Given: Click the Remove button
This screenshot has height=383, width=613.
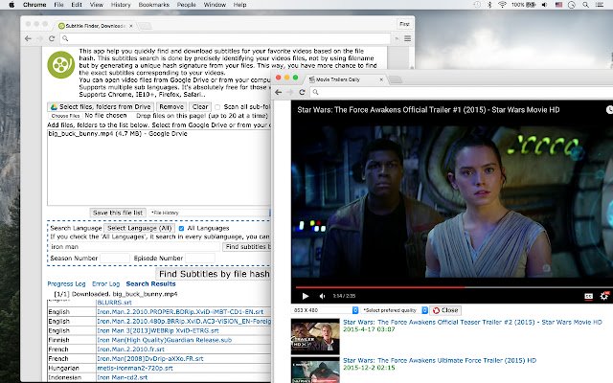Looking at the screenshot, I should pos(171,106).
